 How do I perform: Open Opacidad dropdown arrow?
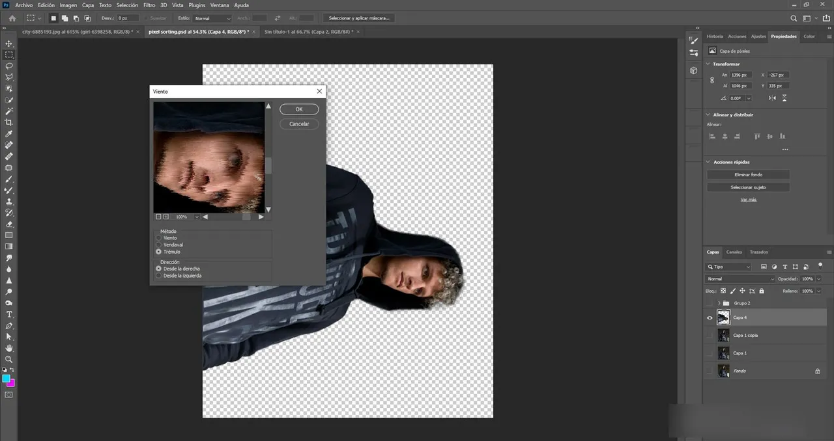[819, 278]
